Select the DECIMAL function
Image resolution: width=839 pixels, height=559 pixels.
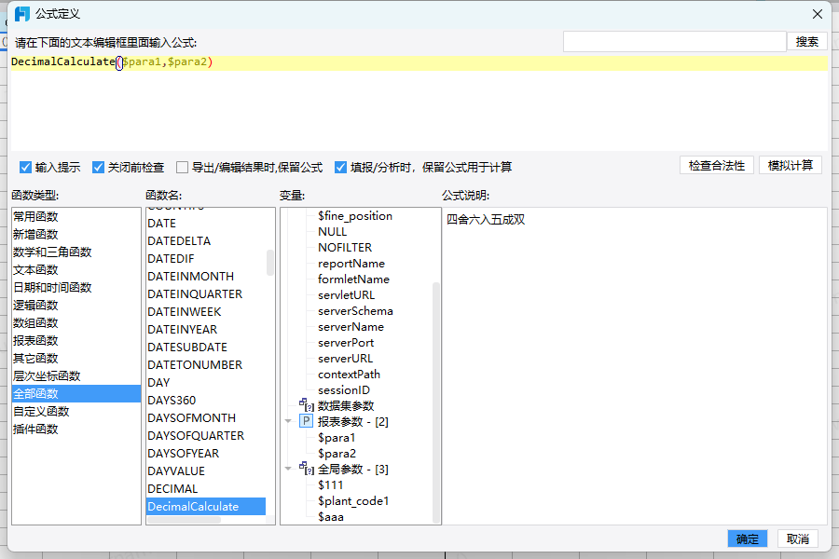click(x=206, y=488)
